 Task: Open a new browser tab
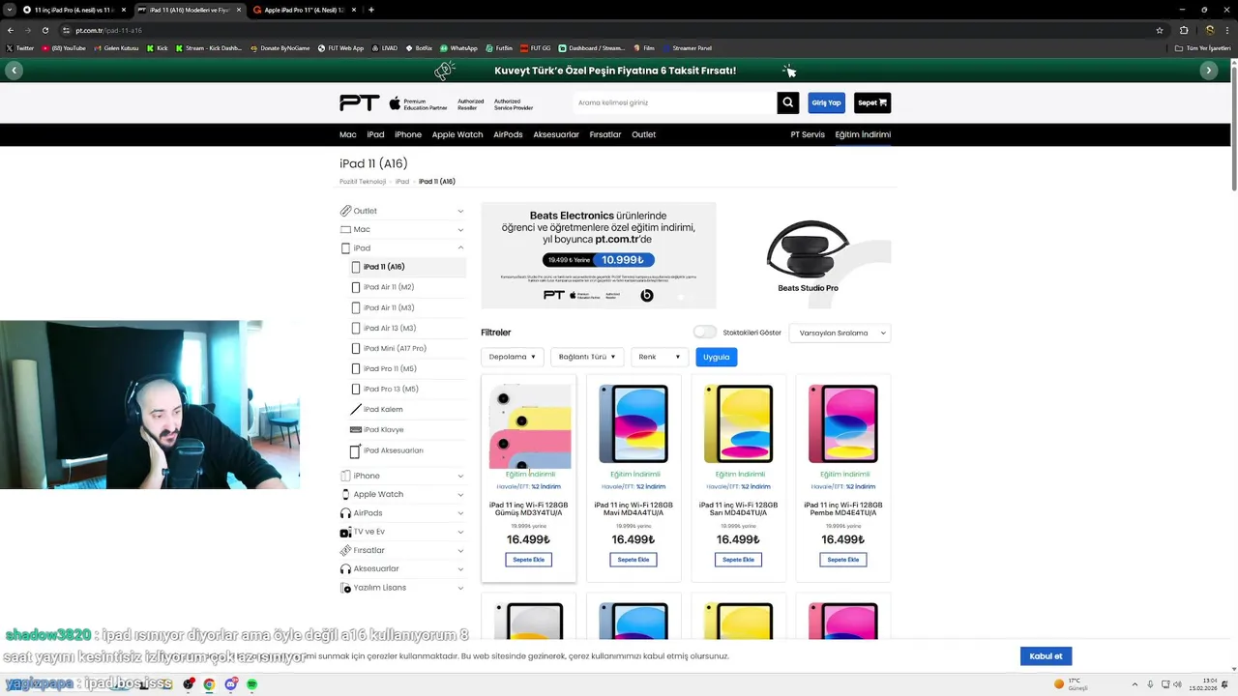[x=371, y=10]
